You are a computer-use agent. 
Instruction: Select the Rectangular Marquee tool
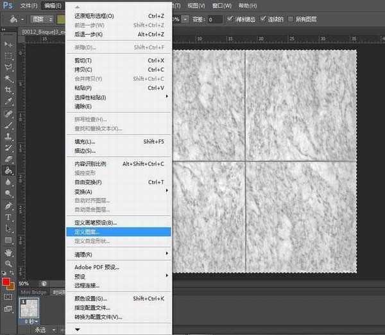point(8,55)
